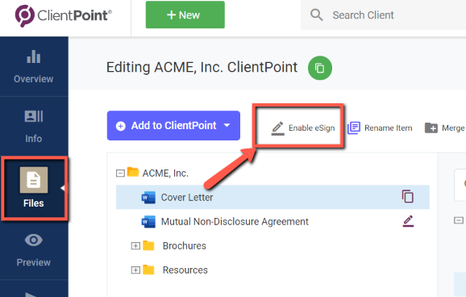Click the Search Client field
This screenshot has height=297, width=466.
[384, 15]
